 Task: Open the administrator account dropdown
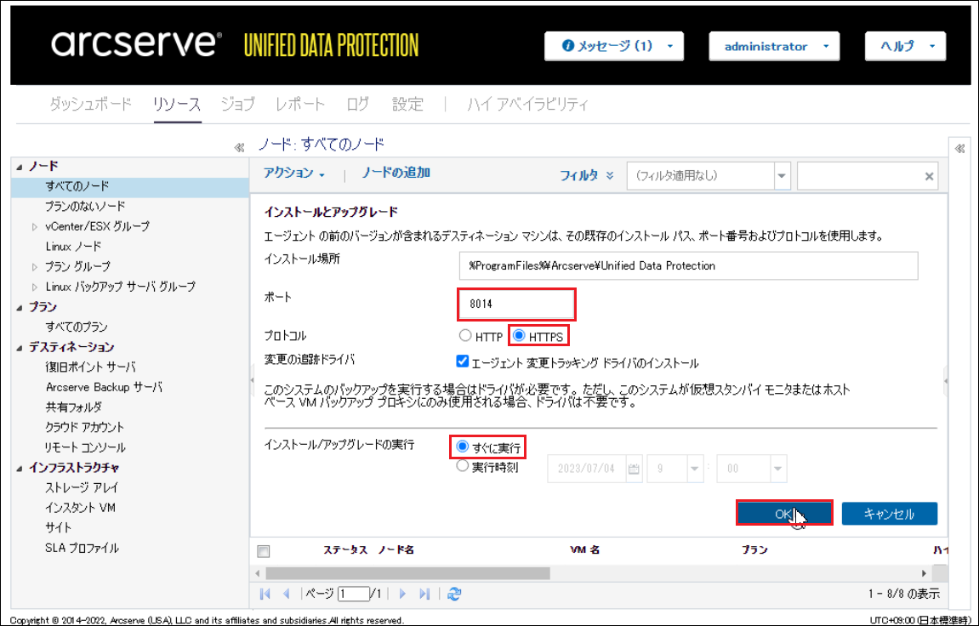pos(773,47)
